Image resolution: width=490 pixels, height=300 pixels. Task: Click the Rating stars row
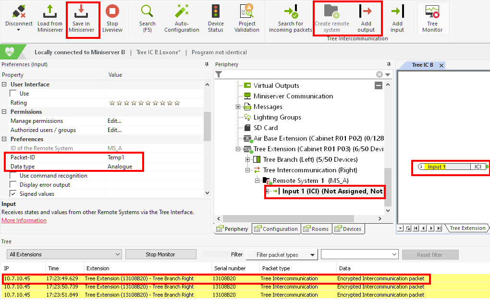(x=144, y=103)
